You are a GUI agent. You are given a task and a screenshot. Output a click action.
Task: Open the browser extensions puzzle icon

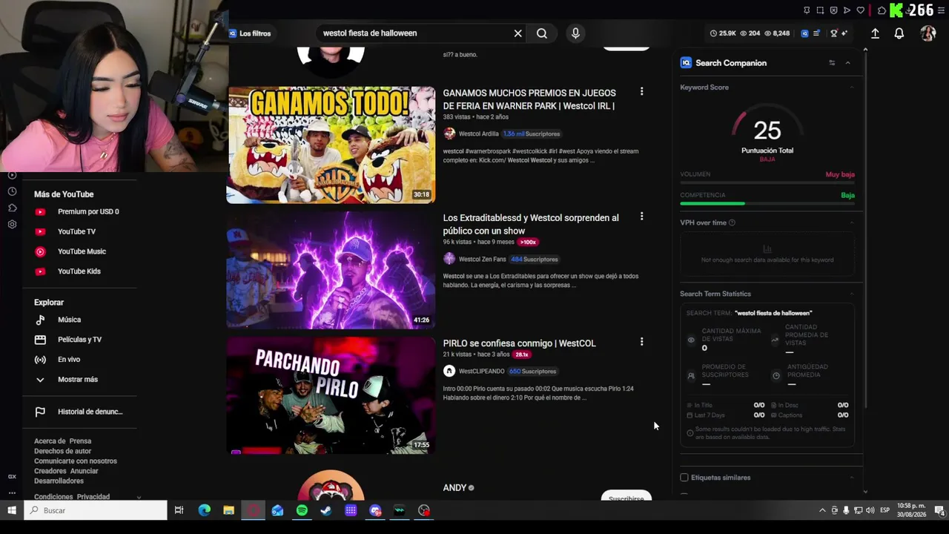tap(882, 10)
